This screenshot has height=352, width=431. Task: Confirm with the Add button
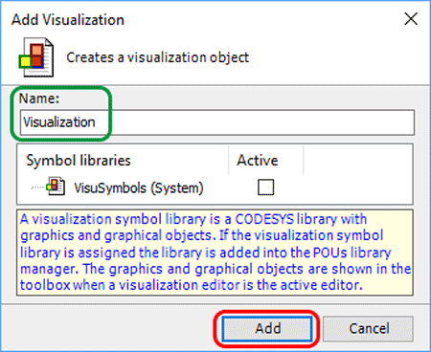(x=267, y=328)
